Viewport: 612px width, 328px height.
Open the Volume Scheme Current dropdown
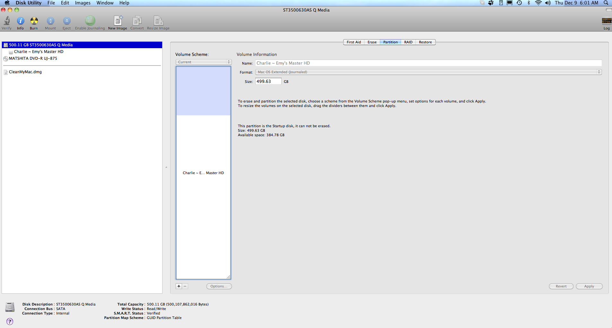coord(204,62)
